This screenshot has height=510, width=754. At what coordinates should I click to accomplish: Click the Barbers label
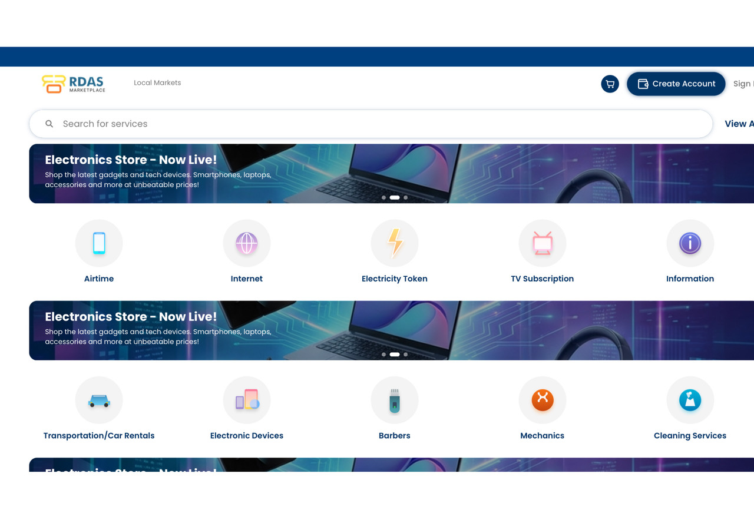coord(395,436)
